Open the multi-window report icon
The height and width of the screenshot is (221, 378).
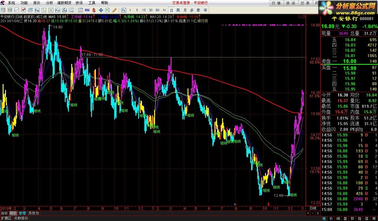(30, 10)
